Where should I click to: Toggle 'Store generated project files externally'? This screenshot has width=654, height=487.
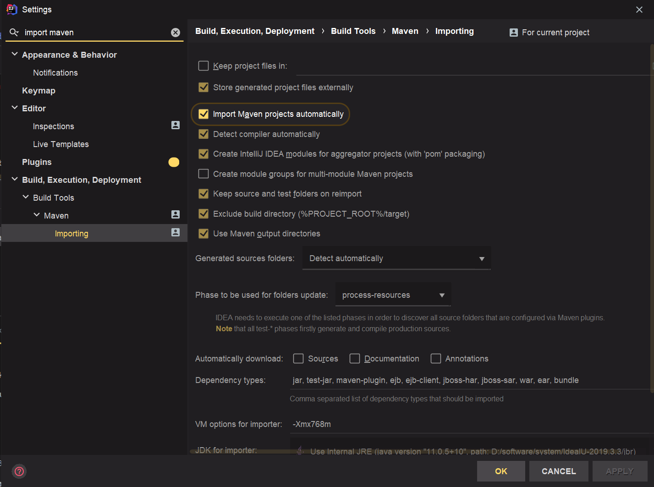coord(203,88)
